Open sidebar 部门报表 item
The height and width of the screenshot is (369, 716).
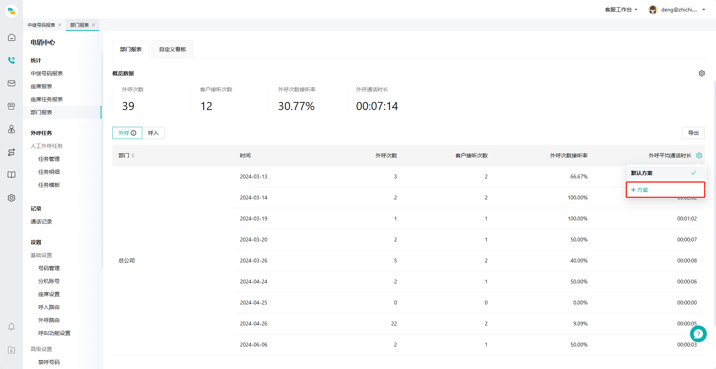[62, 112]
